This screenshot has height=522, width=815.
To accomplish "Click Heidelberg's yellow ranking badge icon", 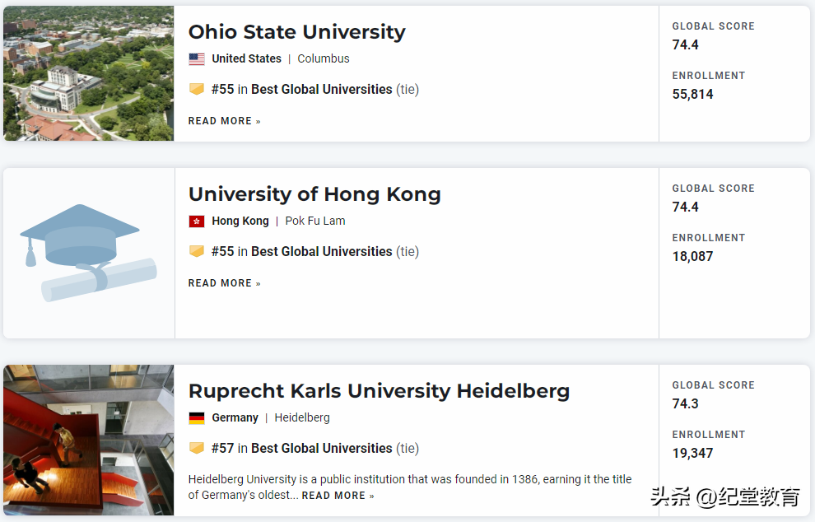I will 197,448.
